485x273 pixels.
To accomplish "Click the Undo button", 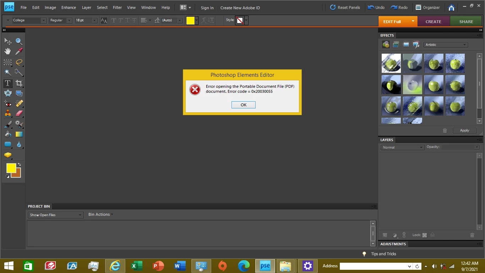I will 376,7.
